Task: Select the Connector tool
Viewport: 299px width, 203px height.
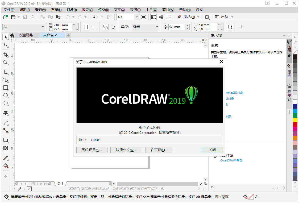Action: click(x=6, y=130)
